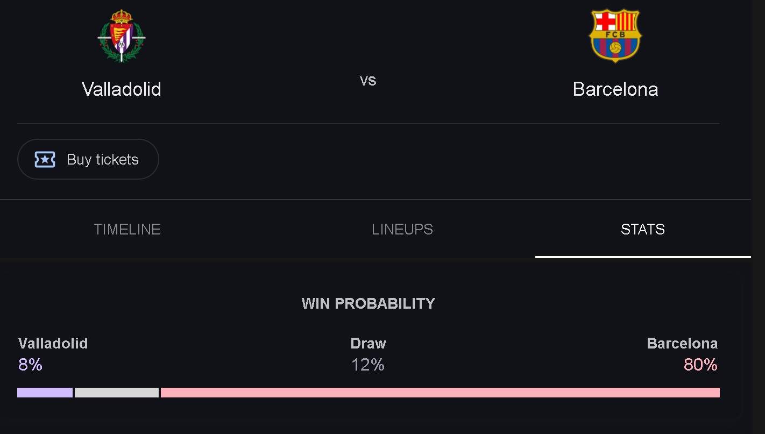This screenshot has width=765, height=434.
Task: Click the Draw 12% value
Action: click(368, 365)
